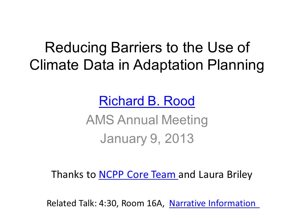Click the word and before Laura Briley
294x220 pixels.
pyautogui.click(x=187, y=174)
